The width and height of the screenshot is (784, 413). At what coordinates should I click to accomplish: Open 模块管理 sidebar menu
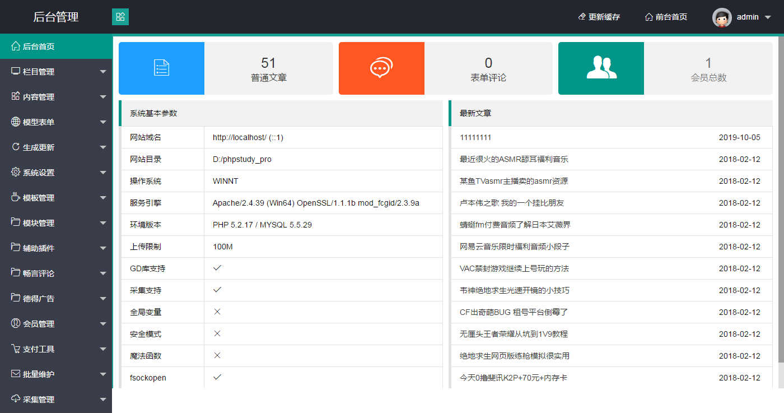56,222
